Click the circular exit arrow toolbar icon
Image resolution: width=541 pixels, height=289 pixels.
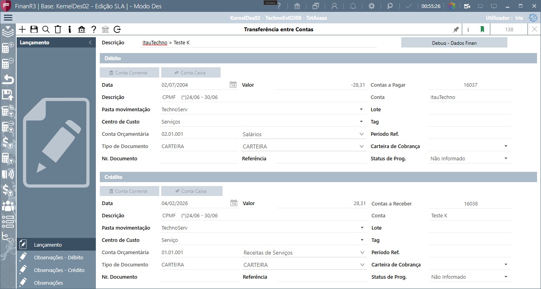(117, 29)
